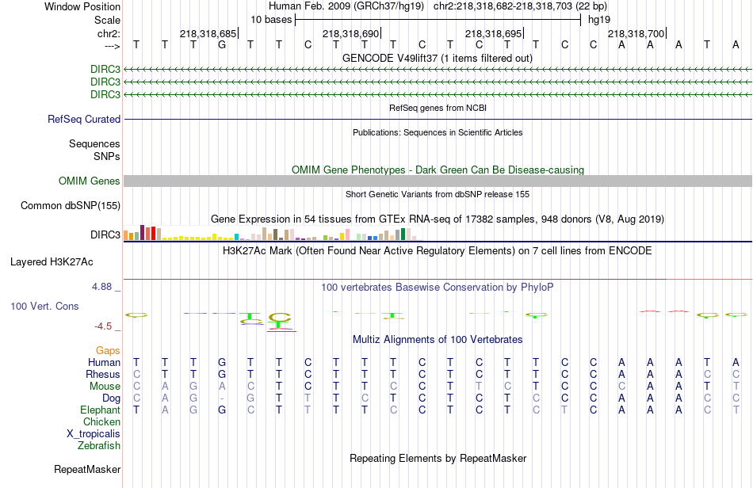Click the chr2: ruler label
The height and width of the screenshot is (488, 753).
pos(109,33)
